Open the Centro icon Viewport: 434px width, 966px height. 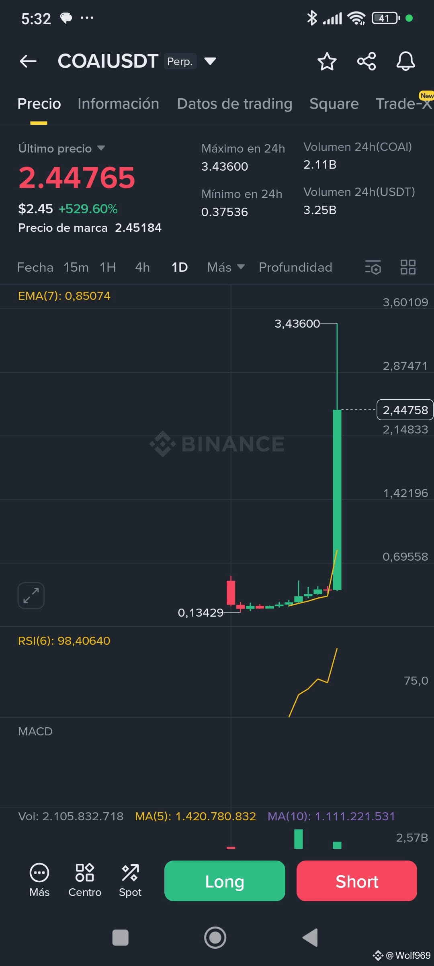pyautogui.click(x=85, y=880)
